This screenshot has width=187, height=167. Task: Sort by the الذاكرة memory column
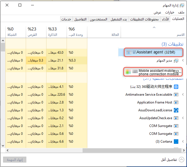tap(57, 32)
